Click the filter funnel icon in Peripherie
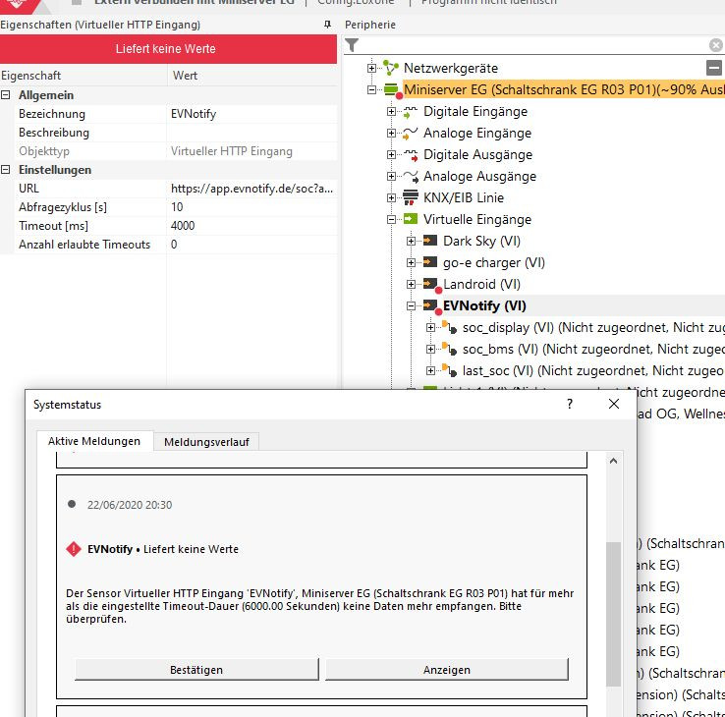725x717 pixels. click(x=352, y=45)
